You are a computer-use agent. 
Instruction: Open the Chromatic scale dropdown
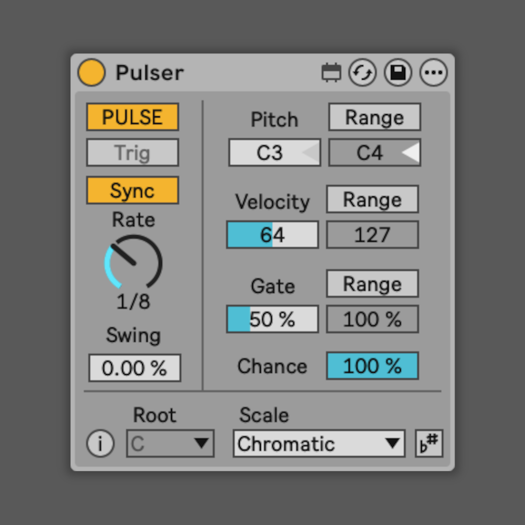[319, 444]
